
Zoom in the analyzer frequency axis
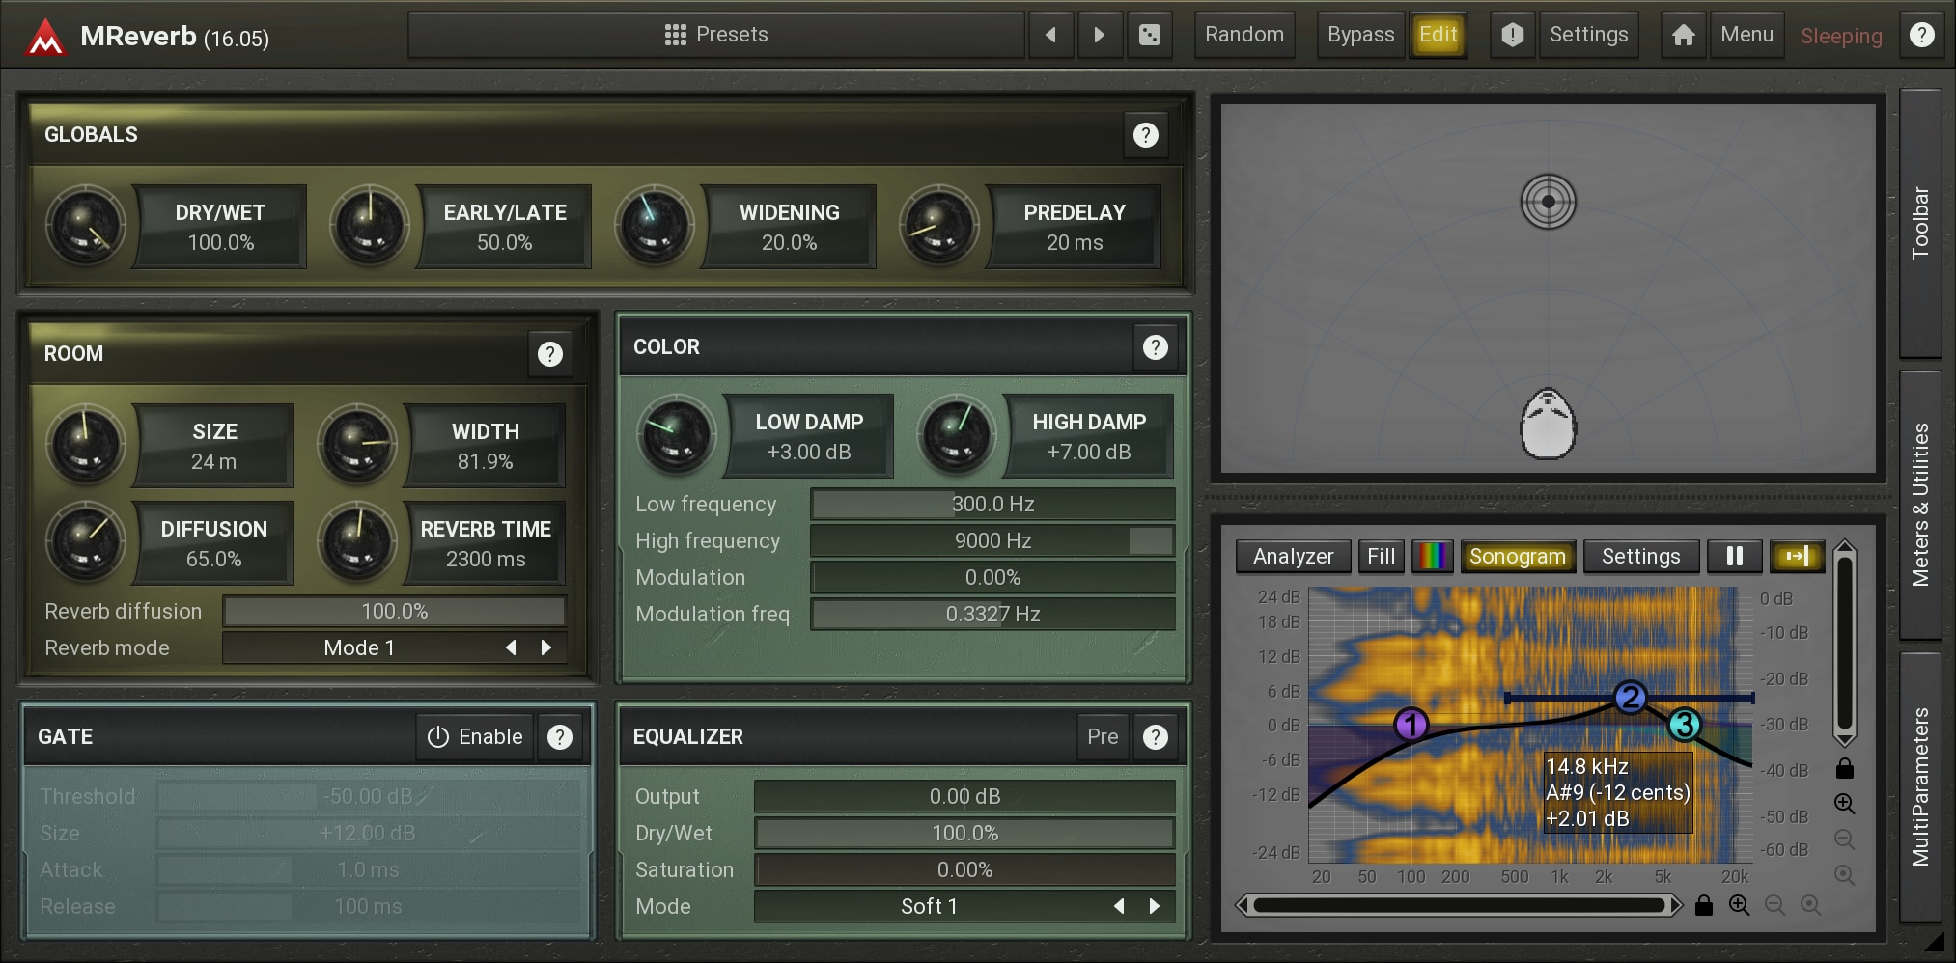pos(1739,905)
